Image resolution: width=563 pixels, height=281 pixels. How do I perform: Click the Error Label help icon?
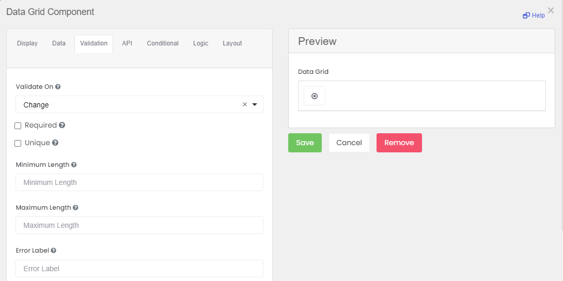pos(54,251)
